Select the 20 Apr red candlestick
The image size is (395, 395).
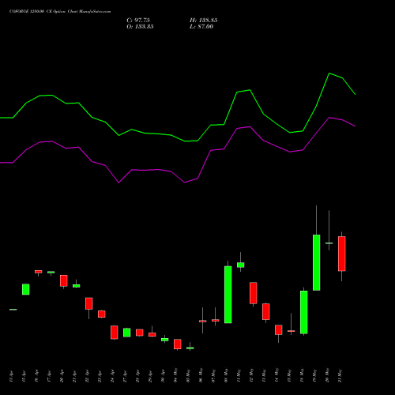[x=64, y=280]
